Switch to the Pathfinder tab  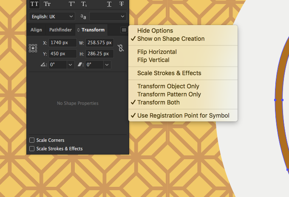(60, 30)
